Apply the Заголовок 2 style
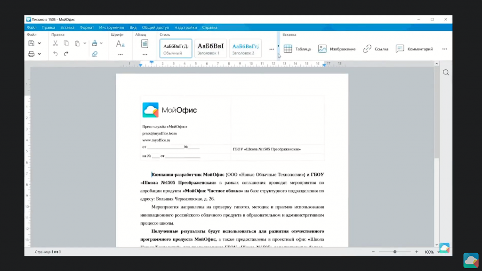 [245, 49]
